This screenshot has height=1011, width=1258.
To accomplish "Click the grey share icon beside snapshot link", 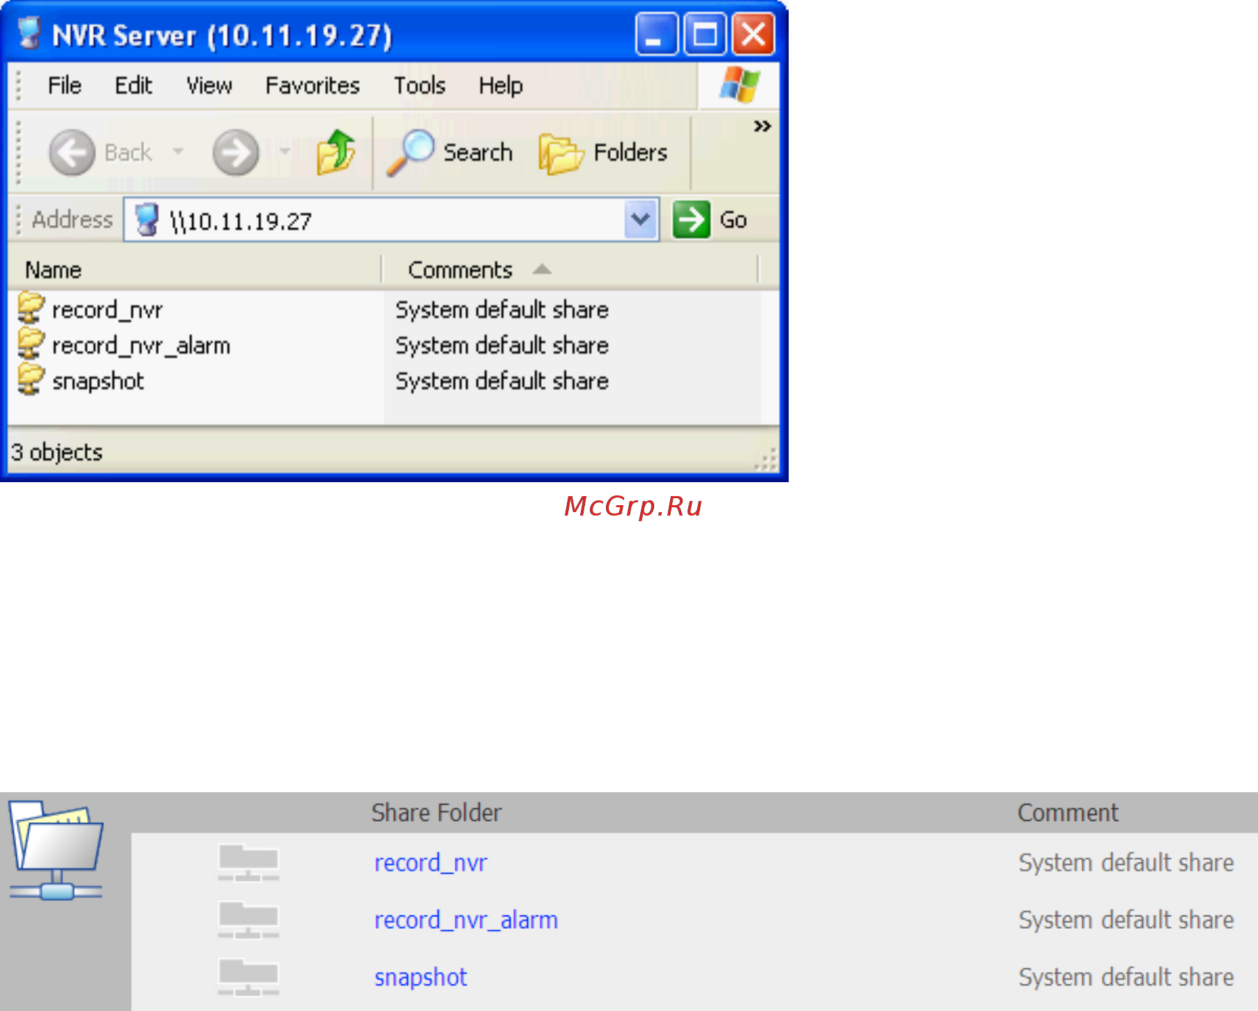I will 248,978.
